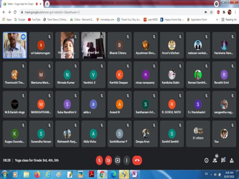Open the Homestay.com bookmark
This screenshot has width=239, height=179.
[x=105, y=19]
